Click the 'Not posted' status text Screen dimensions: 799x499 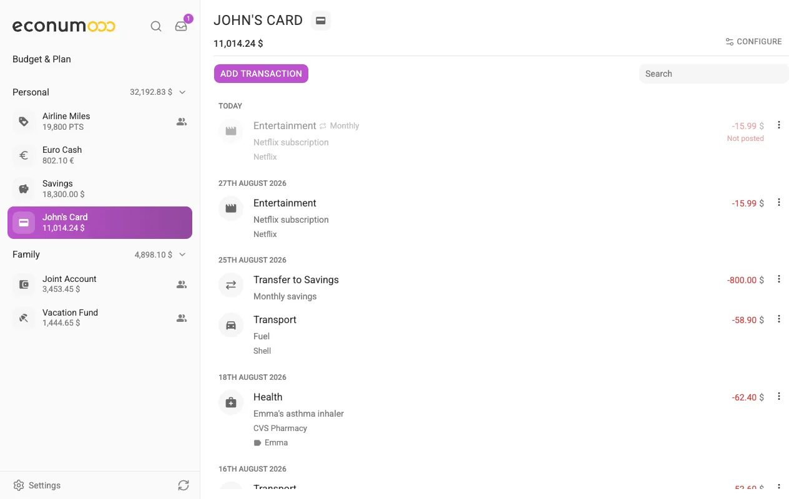[x=745, y=138]
